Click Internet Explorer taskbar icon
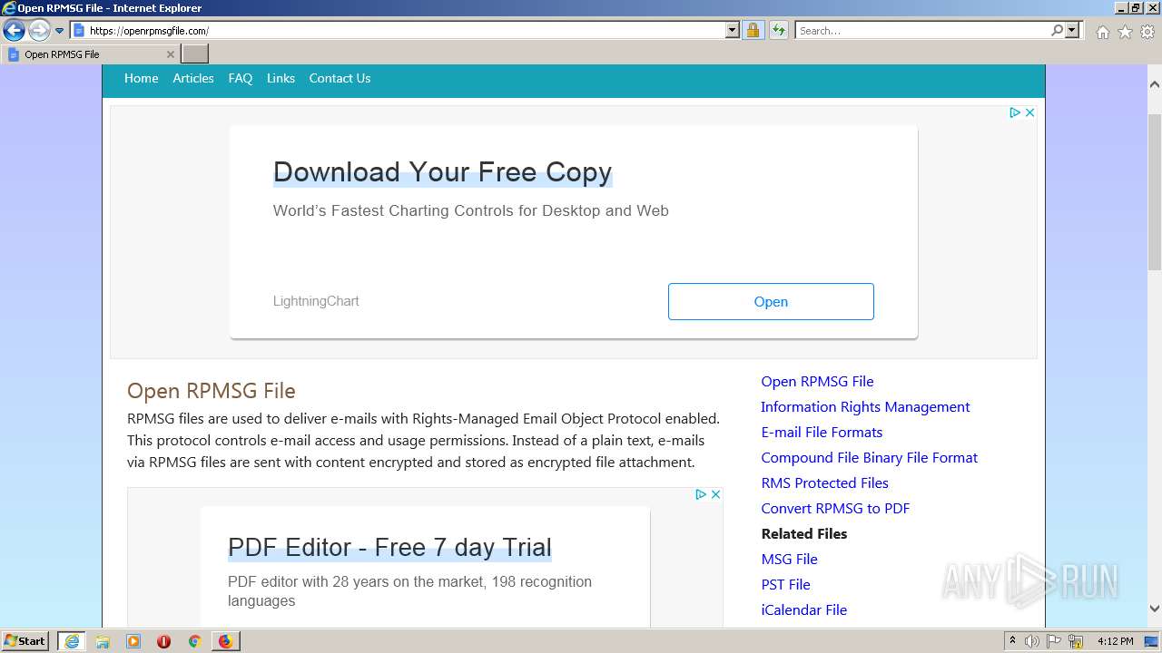Image resolution: width=1162 pixels, height=653 pixels. click(72, 641)
